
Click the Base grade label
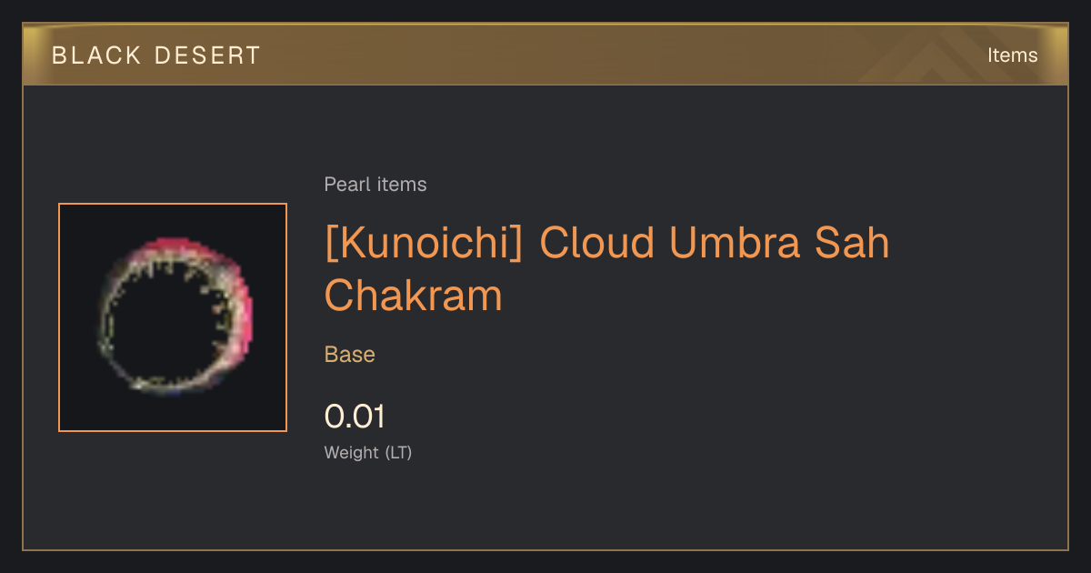click(x=350, y=355)
